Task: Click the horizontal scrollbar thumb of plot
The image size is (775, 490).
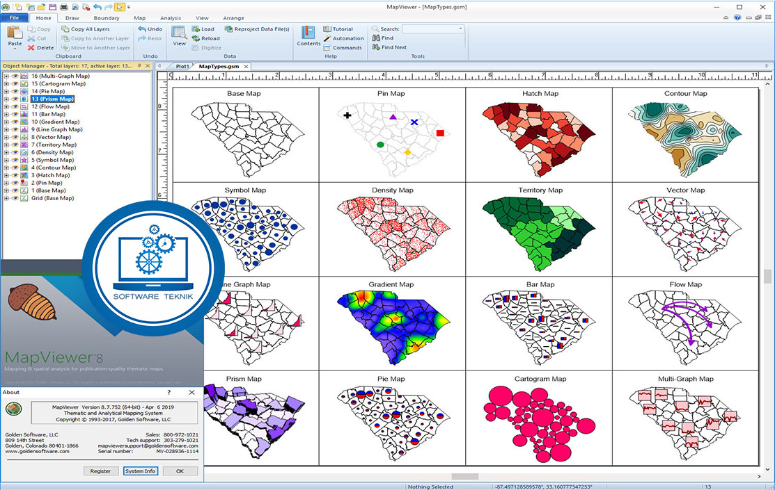Action: tap(464, 477)
